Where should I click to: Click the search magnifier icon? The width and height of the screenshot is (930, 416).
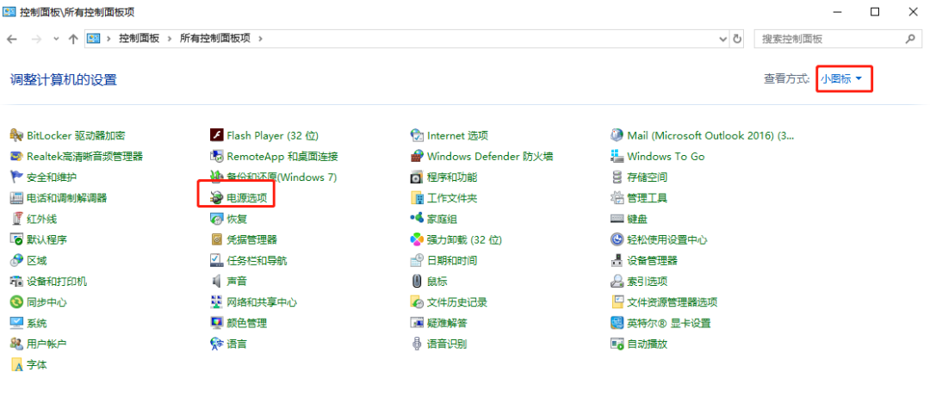(910, 39)
